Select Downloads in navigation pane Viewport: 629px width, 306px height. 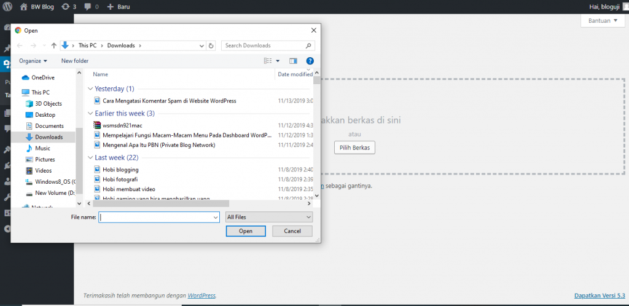click(x=44, y=137)
